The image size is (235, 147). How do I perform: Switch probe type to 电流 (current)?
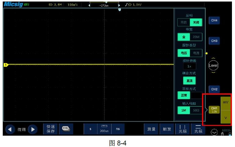click(x=196, y=53)
